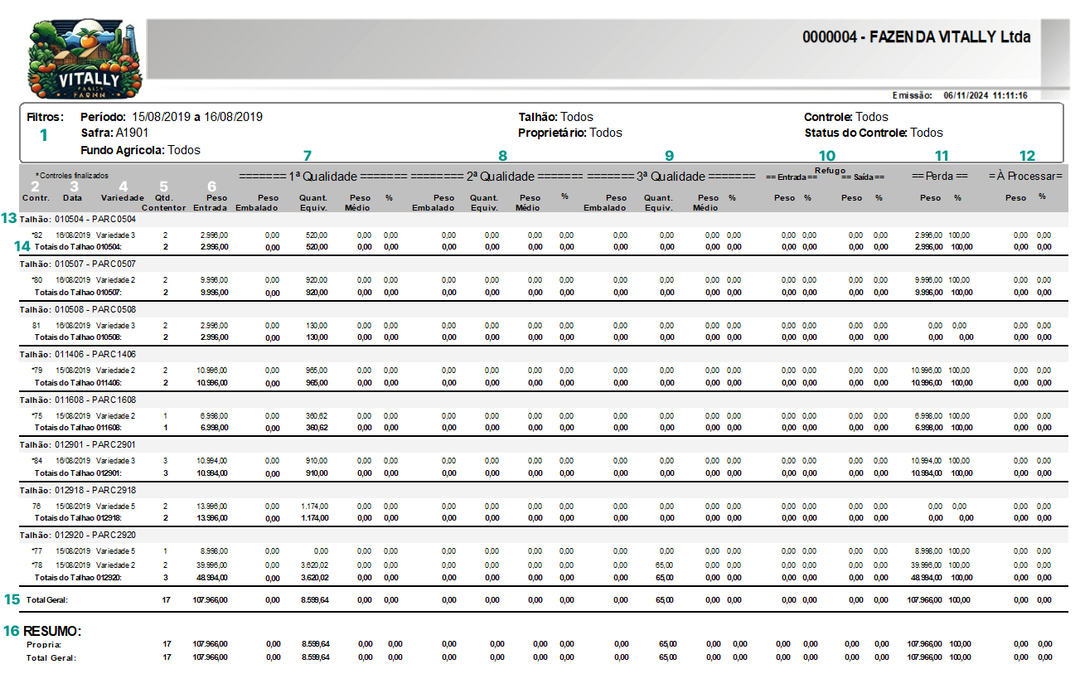The height and width of the screenshot is (674, 1080).
Task: Click the Status do Controle filter
Action: [874, 133]
